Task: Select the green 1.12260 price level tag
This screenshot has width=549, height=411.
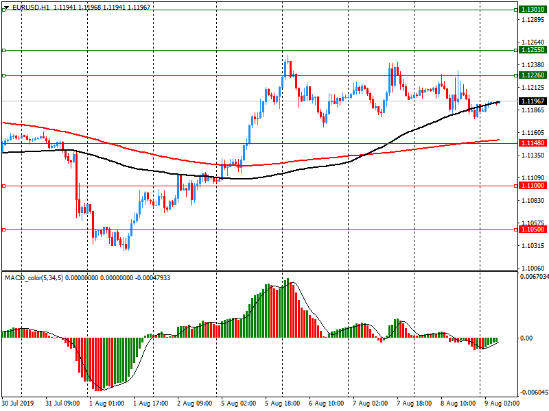Action: point(533,75)
